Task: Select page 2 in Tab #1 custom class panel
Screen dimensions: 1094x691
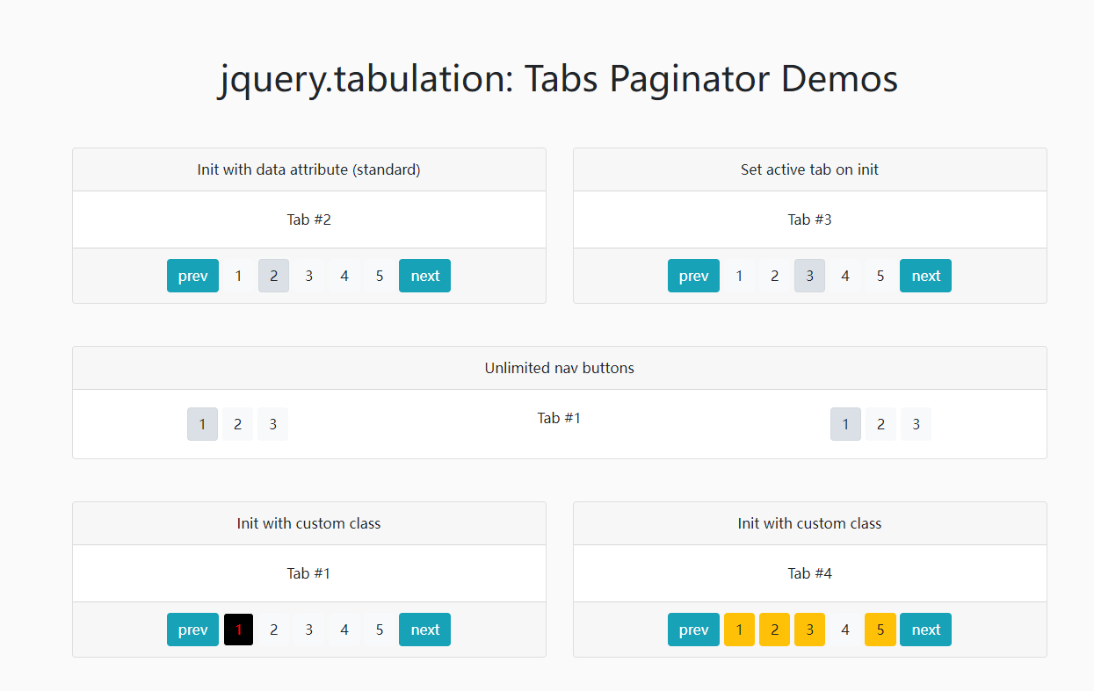Action: click(x=273, y=630)
